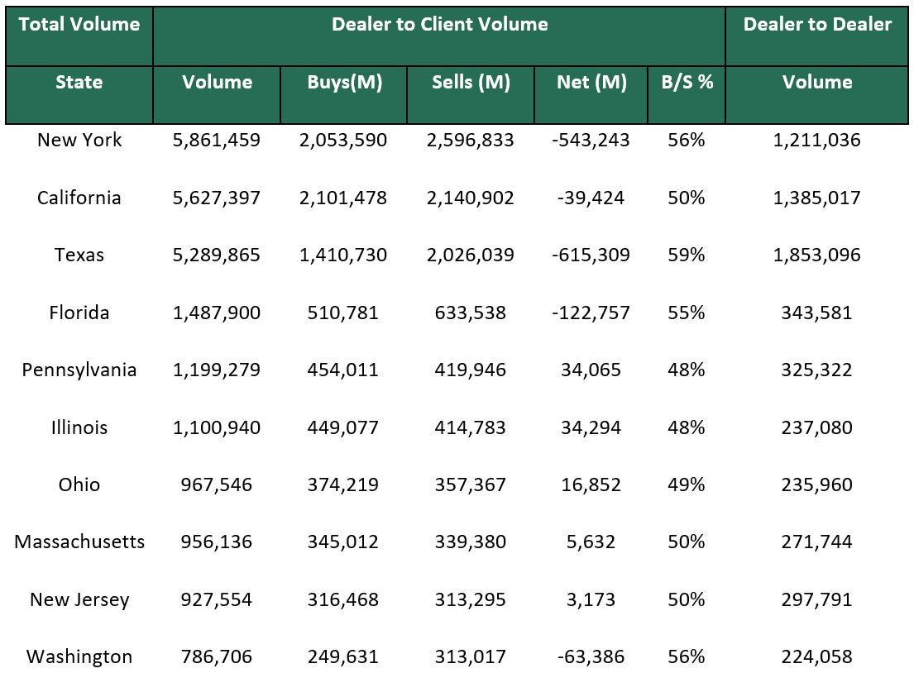Click the California state name
Image resolution: width=914 pixels, height=673 pixels.
(x=79, y=198)
